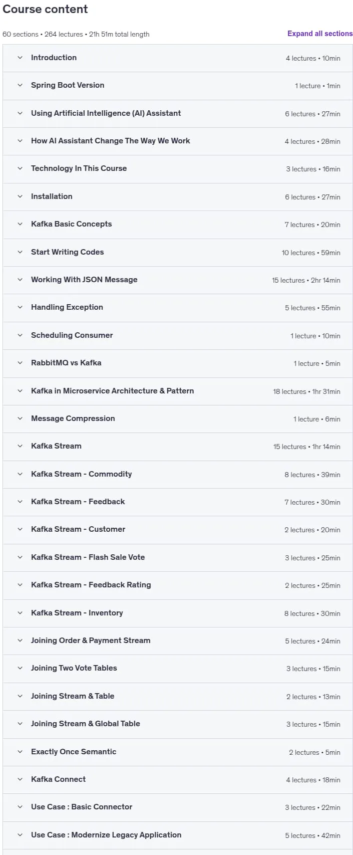This screenshot has height=855, width=353.
Task: Click chevron beside Spring Boot Version
Action: click(20, 85)
